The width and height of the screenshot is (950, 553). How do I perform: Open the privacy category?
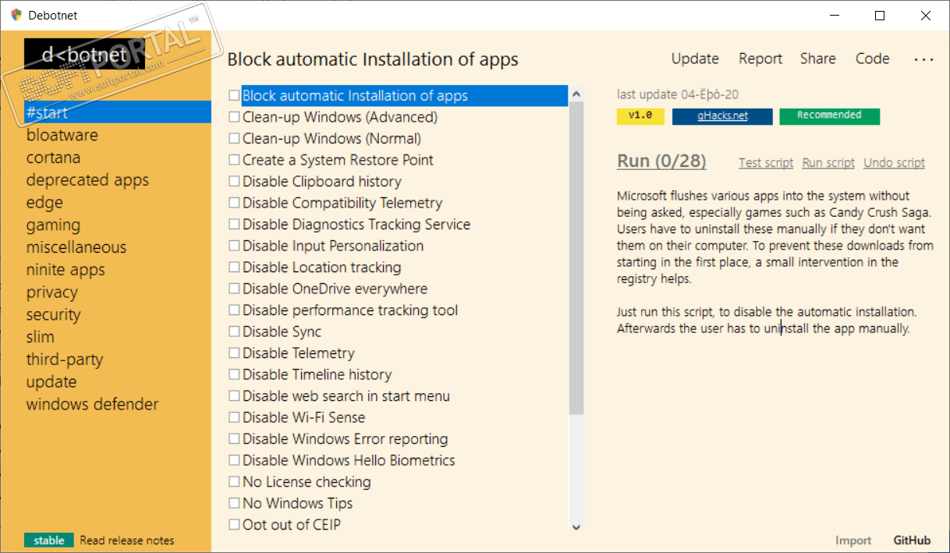tap(51, 292)
